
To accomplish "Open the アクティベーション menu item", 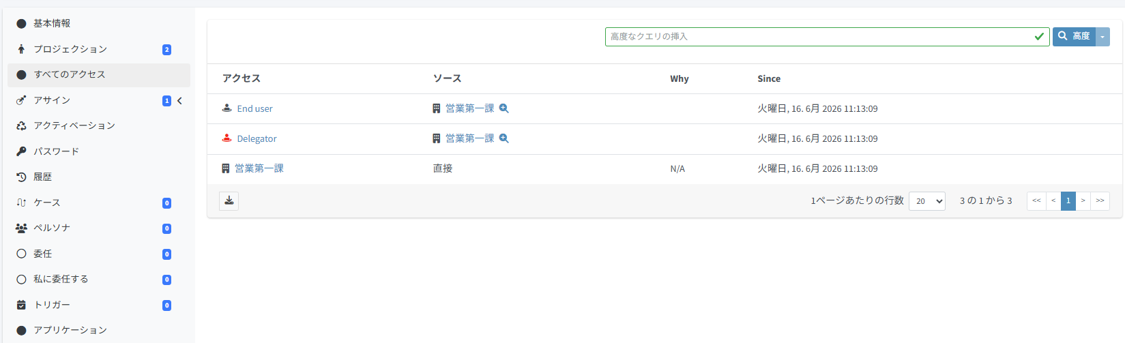I will click(99, 126).
